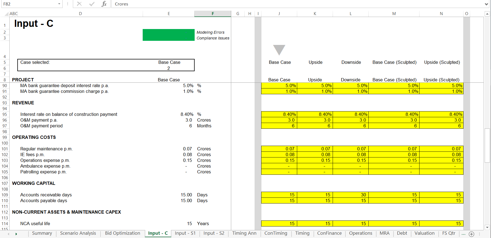
Task: Click vertical scrollbar down arrow
Action: (487, 227)
